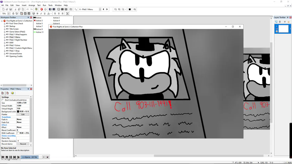Open the Arrange menu

pos(32,6)
